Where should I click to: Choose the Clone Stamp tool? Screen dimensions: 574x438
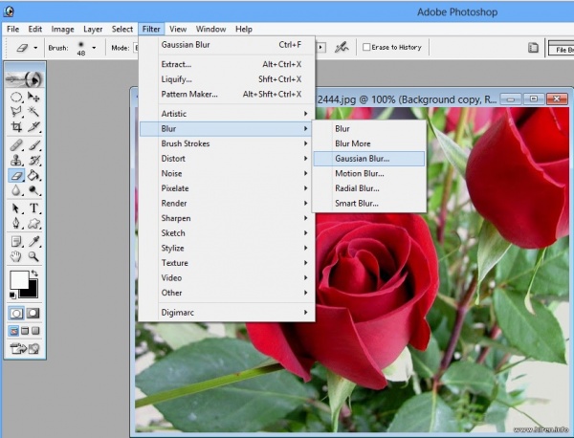pos(16,161)
